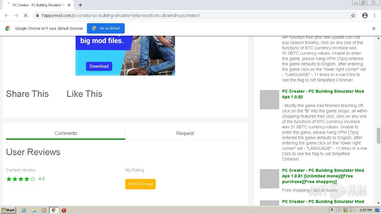Click the Current Version label

pyautogui.click(x=21, y=170)
